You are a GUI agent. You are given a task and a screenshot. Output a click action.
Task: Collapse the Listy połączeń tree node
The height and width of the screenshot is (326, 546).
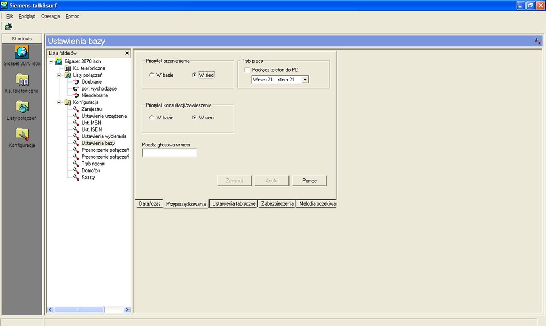click(59, 75)
